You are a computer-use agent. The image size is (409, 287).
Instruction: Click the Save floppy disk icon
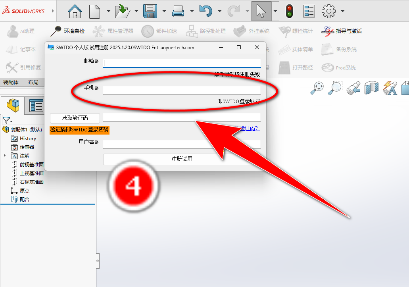click(151, 11)
